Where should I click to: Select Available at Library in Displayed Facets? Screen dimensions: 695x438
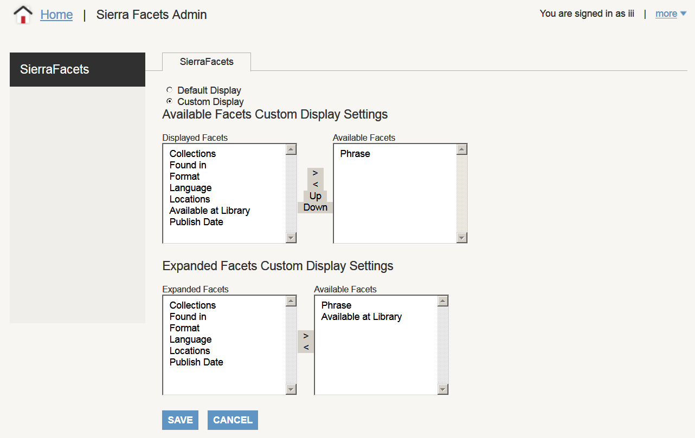click(x=210, y=211)
